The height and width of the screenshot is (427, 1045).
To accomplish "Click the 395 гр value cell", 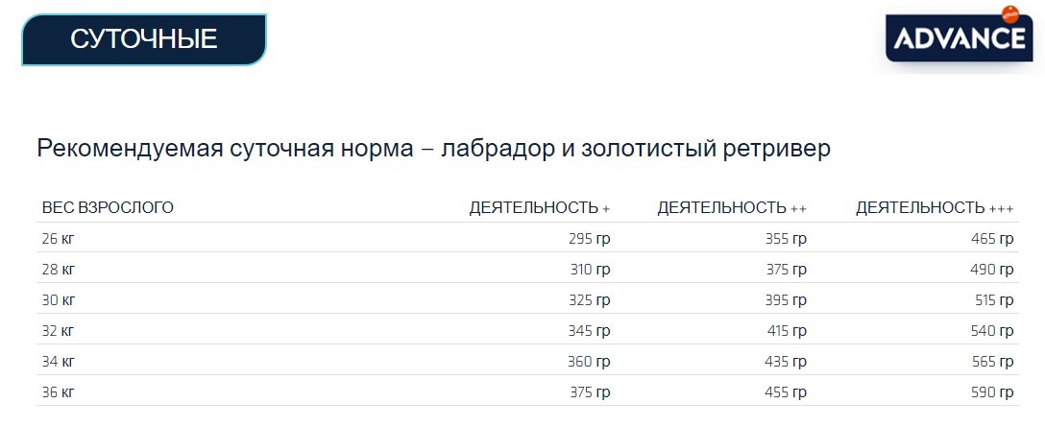I will tap(786, 300).
